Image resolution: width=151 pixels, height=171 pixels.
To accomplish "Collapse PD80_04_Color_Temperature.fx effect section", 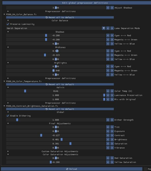I will (x=4, y=81).
